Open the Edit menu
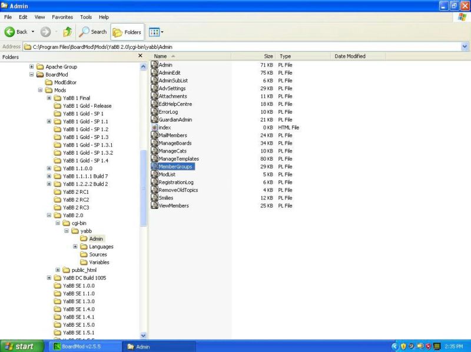This screenshot has width=471, height=352. 23,17
